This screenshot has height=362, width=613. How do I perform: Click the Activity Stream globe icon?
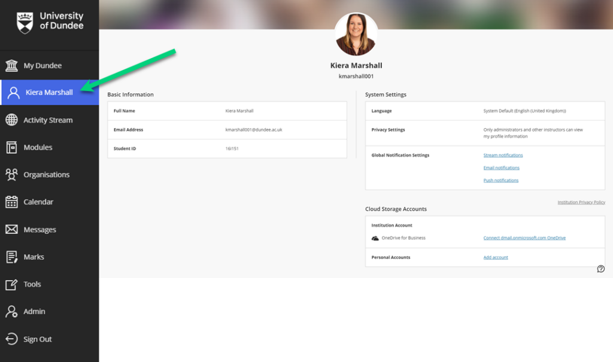12,120
